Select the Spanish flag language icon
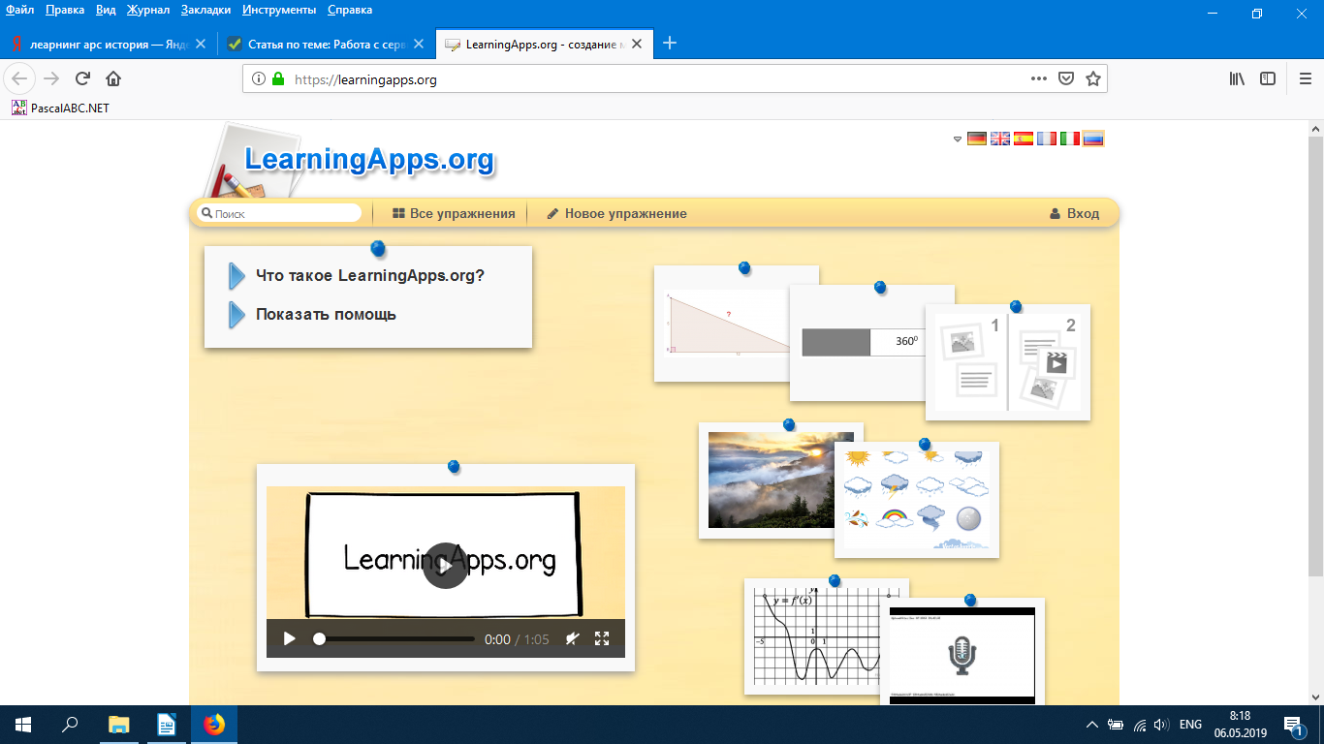The width and height of the screenshot is (1324, 744). (x=1024, y=139)
